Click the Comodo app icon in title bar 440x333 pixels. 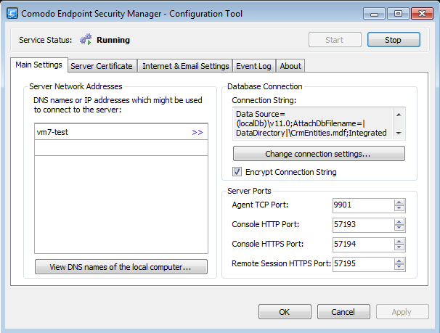click(x=12, y=13)
